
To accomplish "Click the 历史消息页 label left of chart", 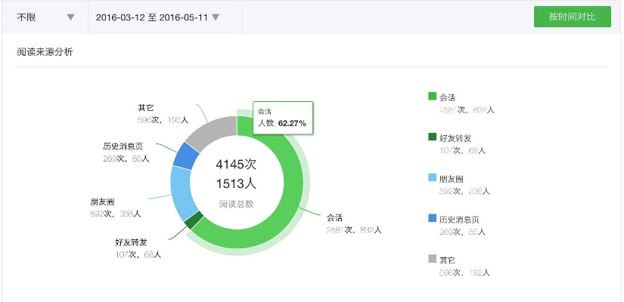I will [x=123, y=146].
